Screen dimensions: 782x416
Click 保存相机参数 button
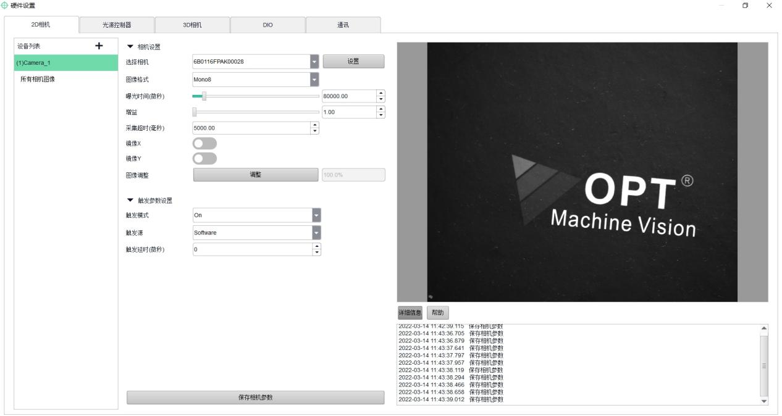tap(255, 397)
